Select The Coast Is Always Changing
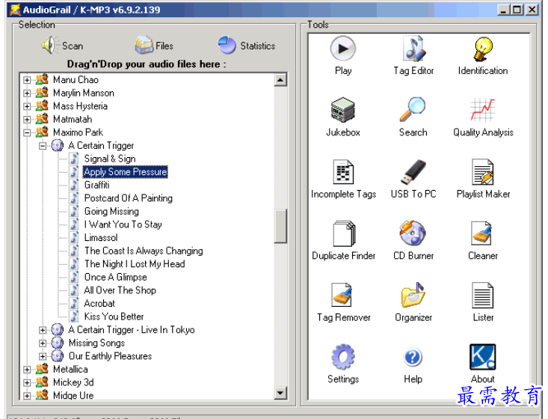The height and width of the screenshot is (419, 548). pyautogui.click(x=144, y=251)
